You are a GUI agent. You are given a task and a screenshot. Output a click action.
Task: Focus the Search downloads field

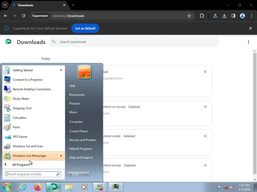tap(134, 42)
